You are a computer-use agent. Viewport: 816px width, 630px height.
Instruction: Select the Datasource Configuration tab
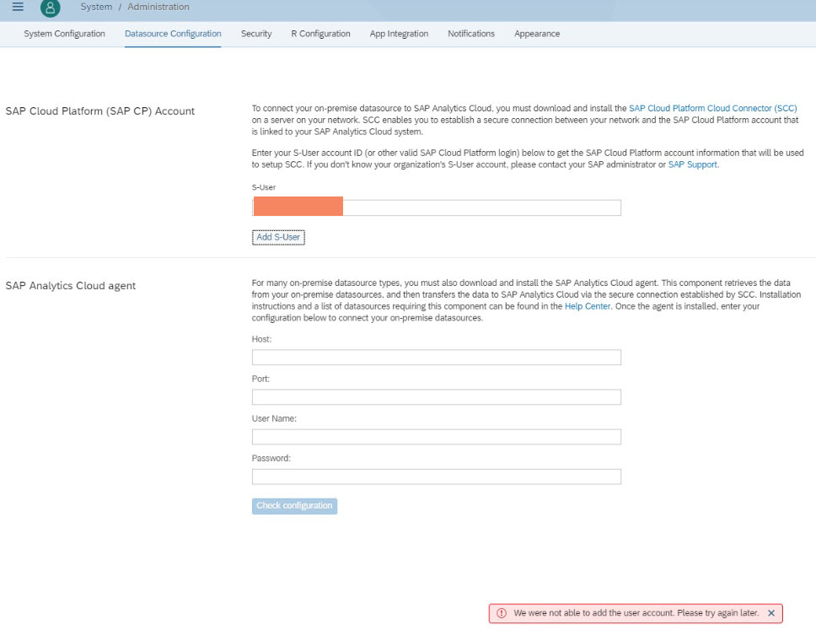click(173, 34)
